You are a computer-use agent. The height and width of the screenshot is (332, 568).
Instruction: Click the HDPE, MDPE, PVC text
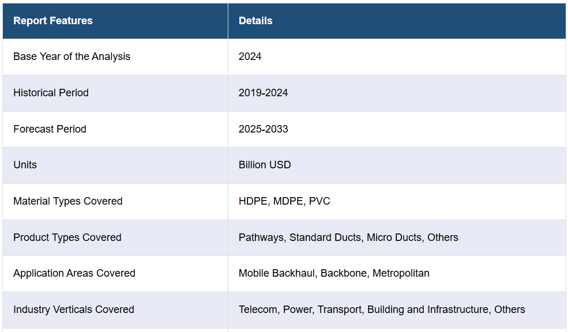click(x=284, y=201)
